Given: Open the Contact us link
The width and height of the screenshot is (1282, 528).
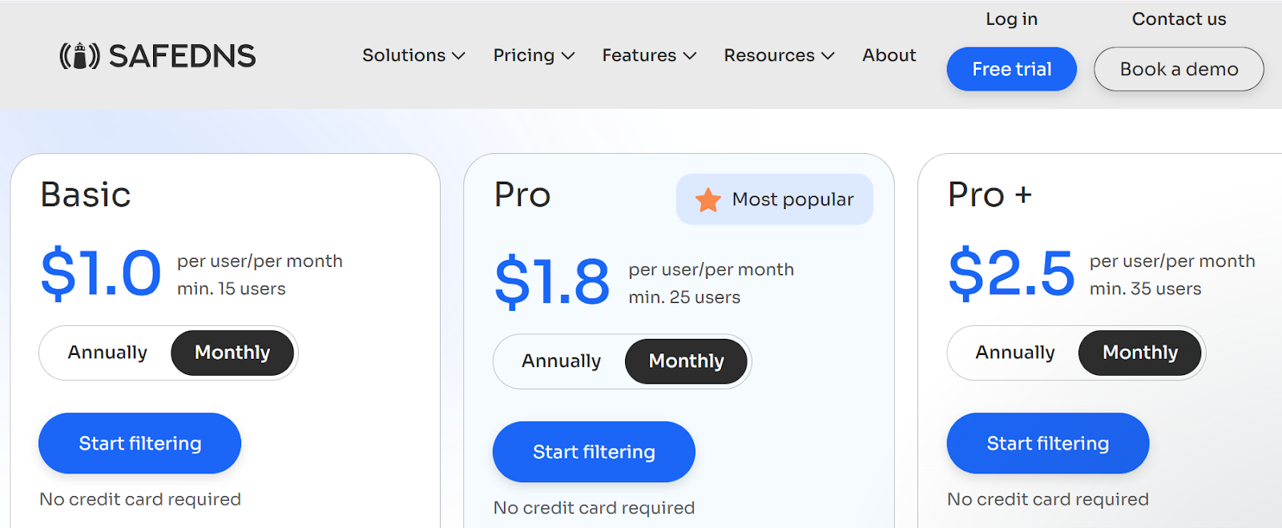Looking at the screenshot, I should pyautogui.click(x=1179, y=19).
